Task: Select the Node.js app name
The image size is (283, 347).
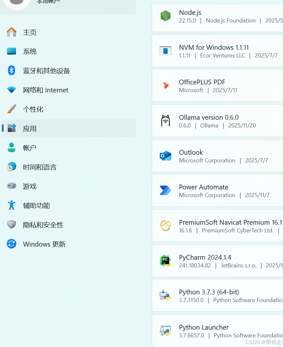Action: pos(190,13)
